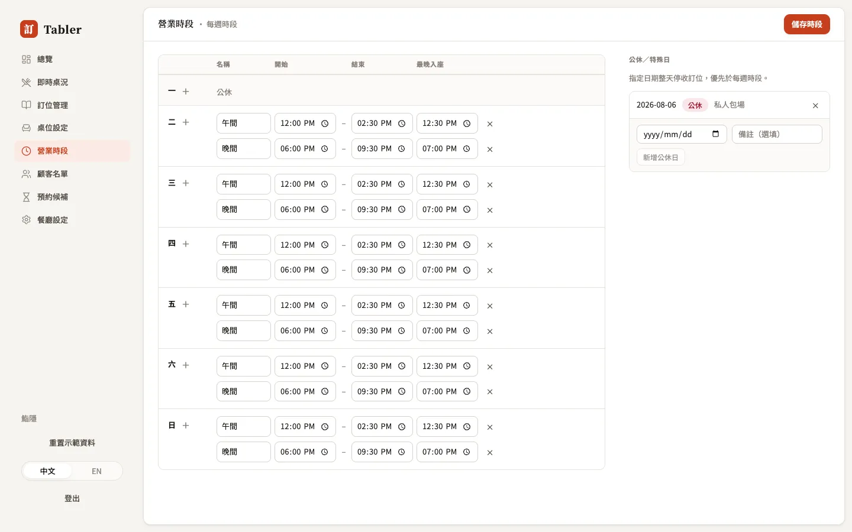Remove Wednesday 晚間 period with the X icon
Image resolution: width=852 pixels, height=532 pixels.
tap(490, 210)
